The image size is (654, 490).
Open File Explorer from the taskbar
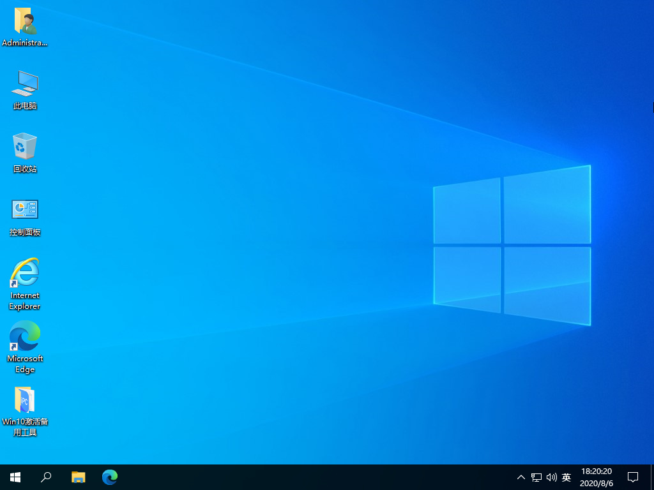tap(78, 477)
